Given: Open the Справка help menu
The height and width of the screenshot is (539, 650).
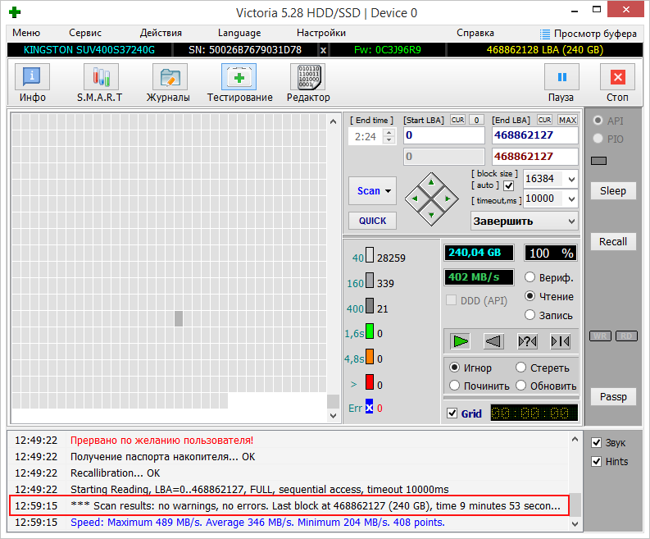Looking at the screenshot, I should [x=475, y=33].
